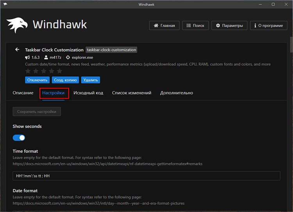
Task: Click the day-month-year format pictures URL
Action: [98, 203]
